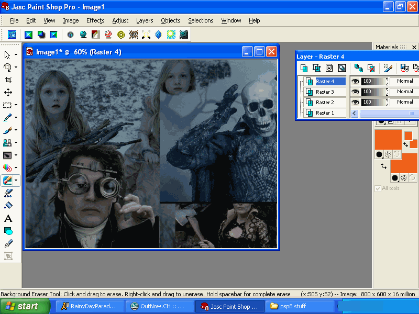Open the Pan tool flyout arrow
Screen dimensions: 419x314
pos(16,55)
